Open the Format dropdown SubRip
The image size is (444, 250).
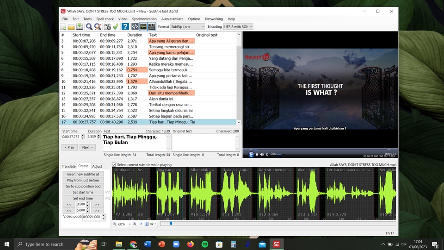(x=187, y=27)
